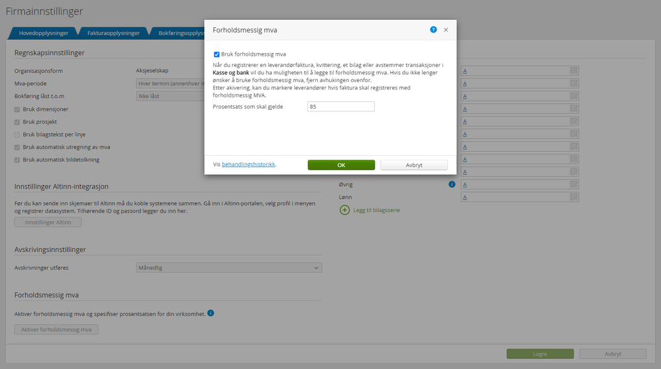Click the Aksjeselskap organisasjonsform value
This screenshot has height=369, width=661.
click(152, 70)
